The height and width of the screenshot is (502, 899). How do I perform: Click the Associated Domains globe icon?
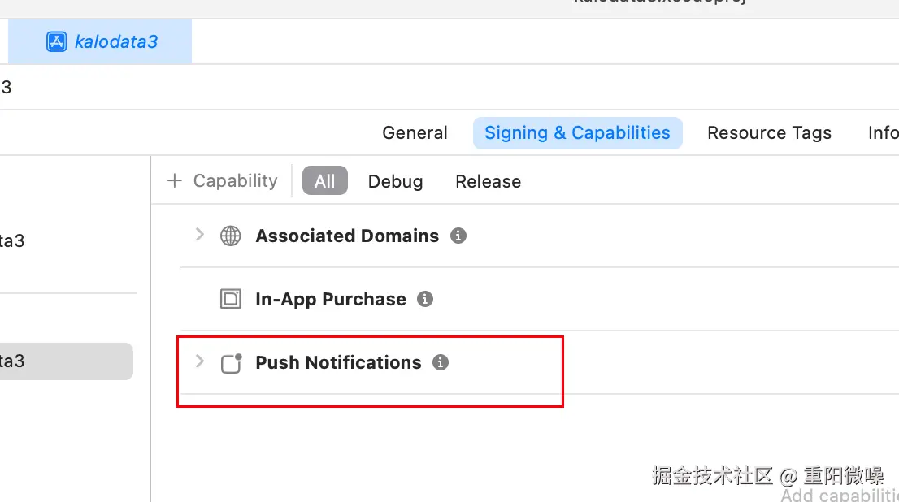(231, 236)
